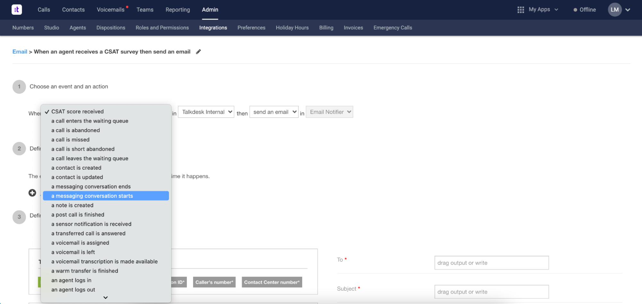Click the Offline status indicator
The width and height of the screenshot is (642, 304).
[585, 10]
